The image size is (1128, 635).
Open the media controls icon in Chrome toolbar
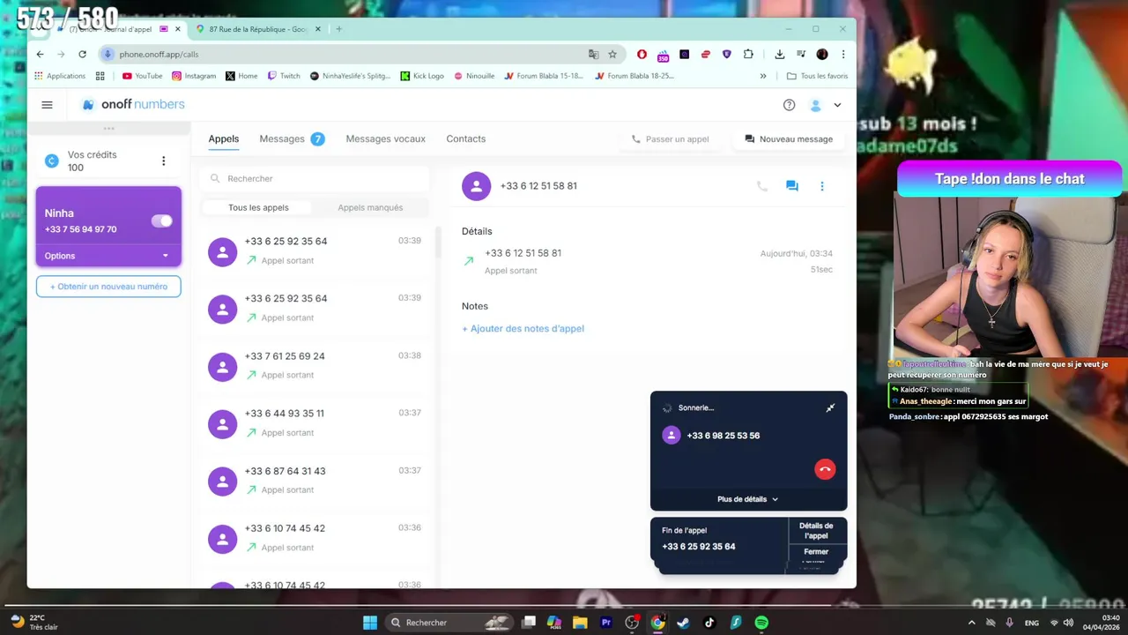pyautogui.click(x=801, y=54)
